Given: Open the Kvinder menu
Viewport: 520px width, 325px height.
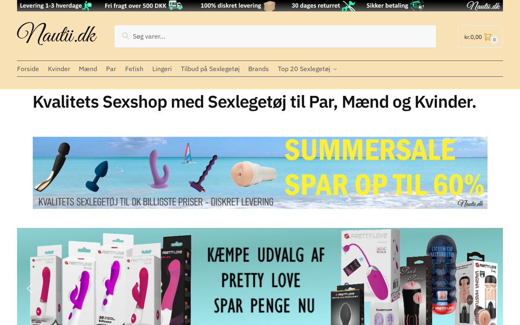Looking at the screenshot, I should click(x=59, y=69).
